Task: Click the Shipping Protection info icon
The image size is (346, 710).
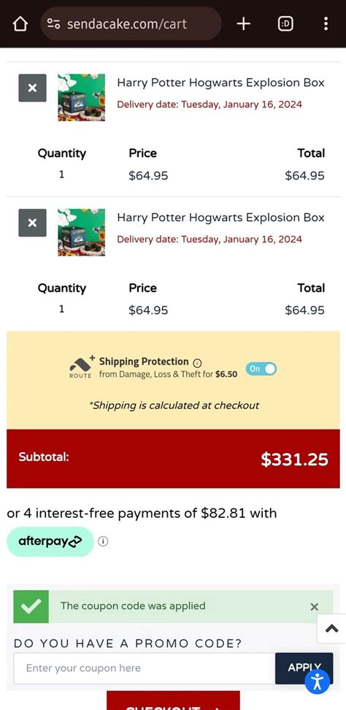Action: tap(197, 363)
